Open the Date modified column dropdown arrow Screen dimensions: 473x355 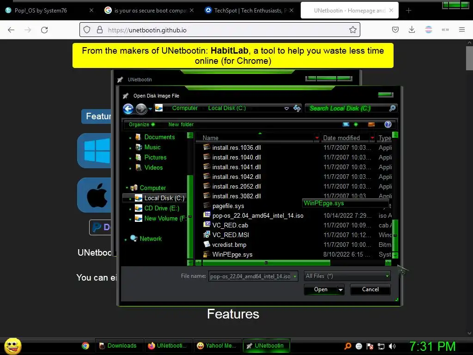tap(372, 138)
